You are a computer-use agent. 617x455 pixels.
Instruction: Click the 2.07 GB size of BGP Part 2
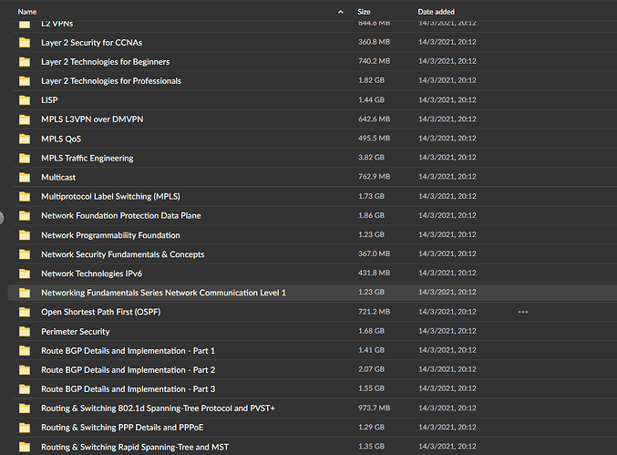[x=371, y=369]
